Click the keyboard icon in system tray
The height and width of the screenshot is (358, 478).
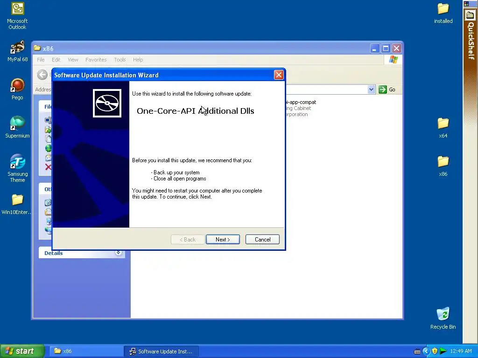pyautogui.click(x=417, y=351)
